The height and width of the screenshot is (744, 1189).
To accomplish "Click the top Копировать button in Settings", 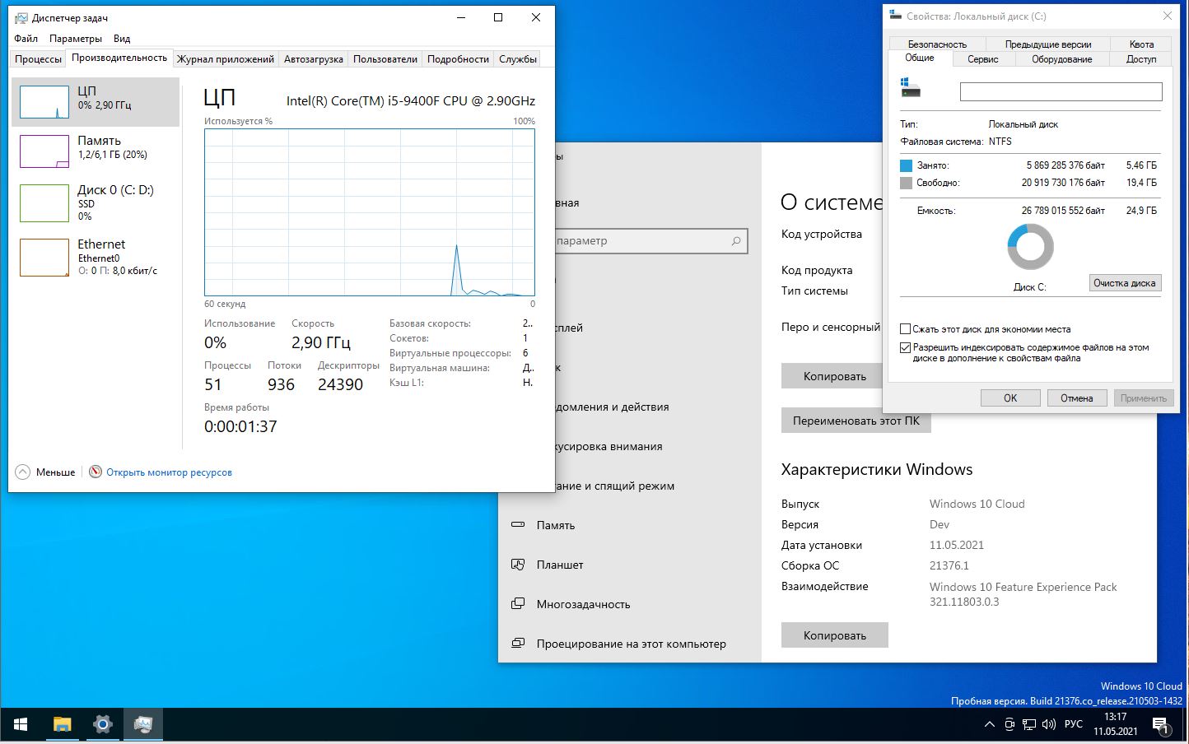I will coord(832,376).
